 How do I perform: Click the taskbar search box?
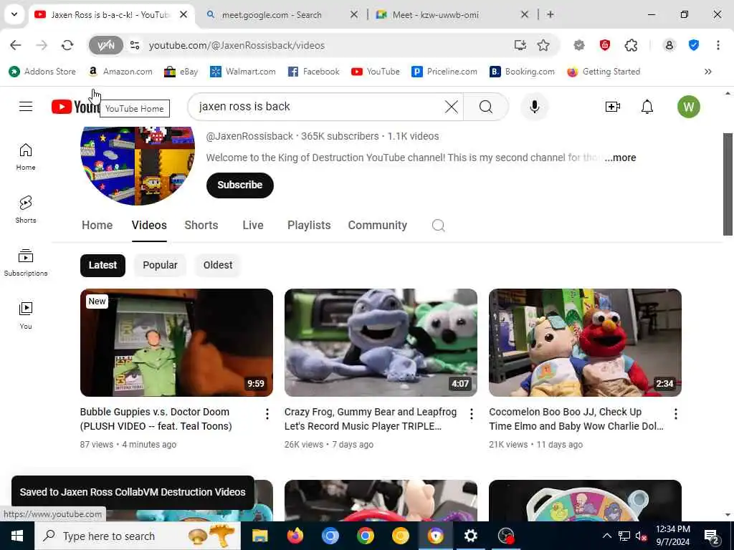[x=137, y=536]
